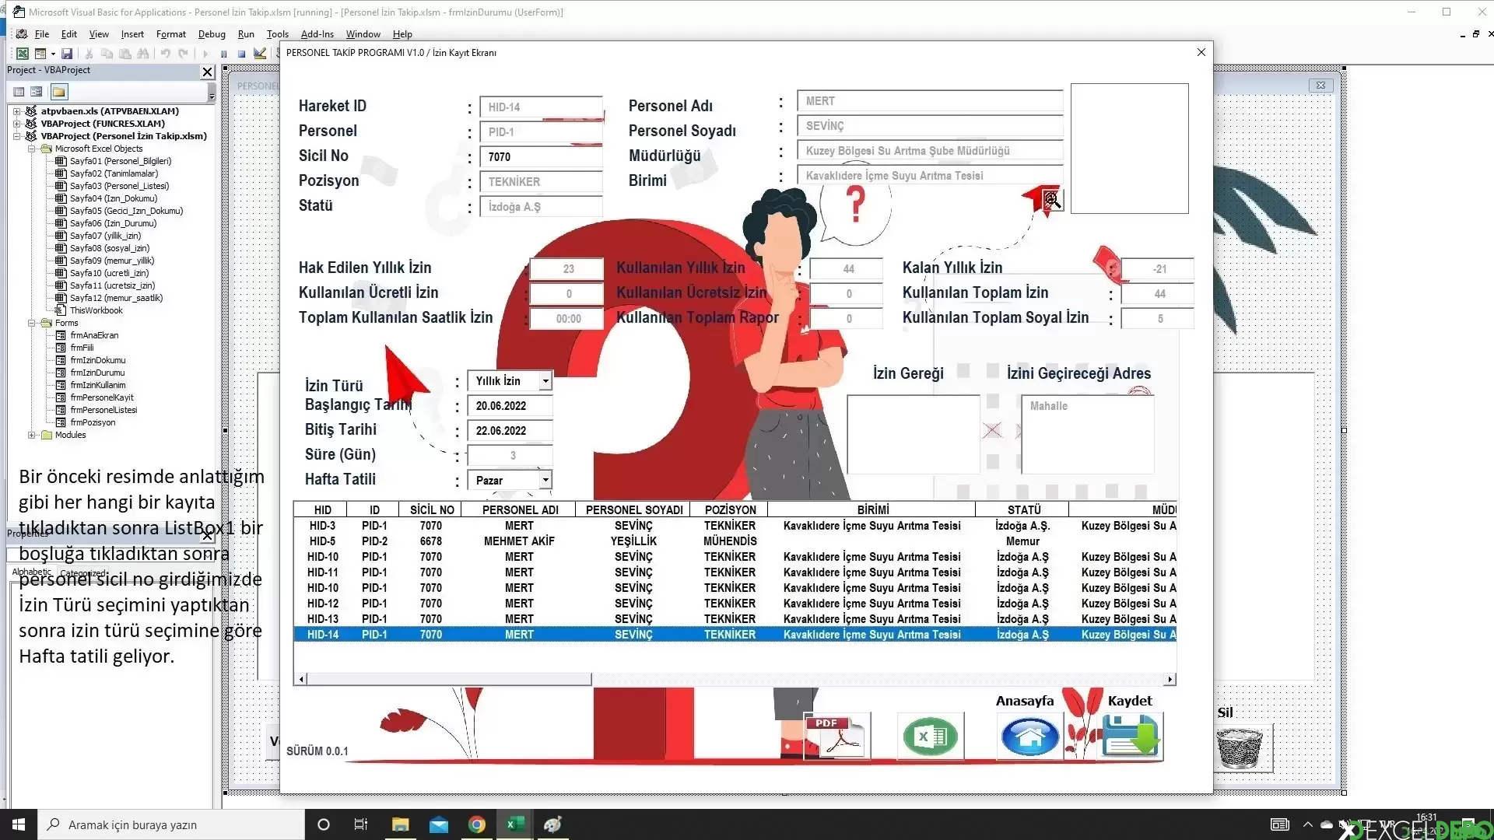Click the Insert UserForm toolbar icon
This screenshot has height=840, width=1494.
point(40,54)
